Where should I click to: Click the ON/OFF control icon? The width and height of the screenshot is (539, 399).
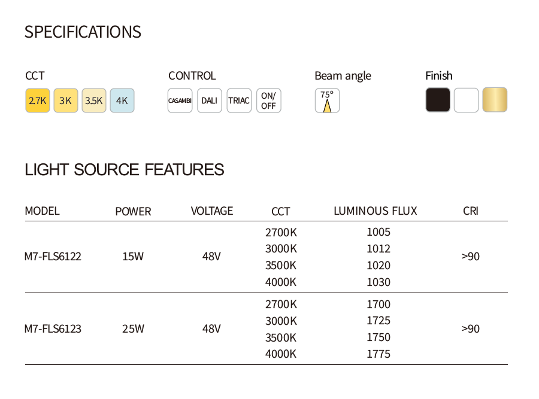[x=268, y=100]
